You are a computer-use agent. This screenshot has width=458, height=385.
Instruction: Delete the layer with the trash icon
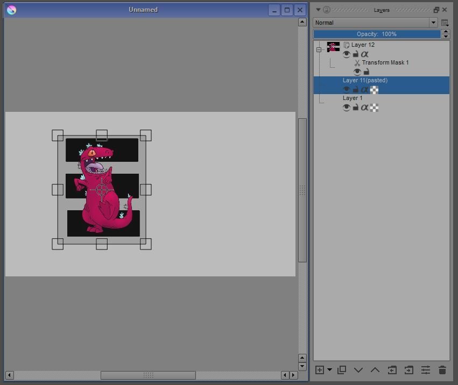[442, 370]
